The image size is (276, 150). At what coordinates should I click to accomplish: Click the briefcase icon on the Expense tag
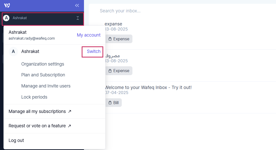110,39
